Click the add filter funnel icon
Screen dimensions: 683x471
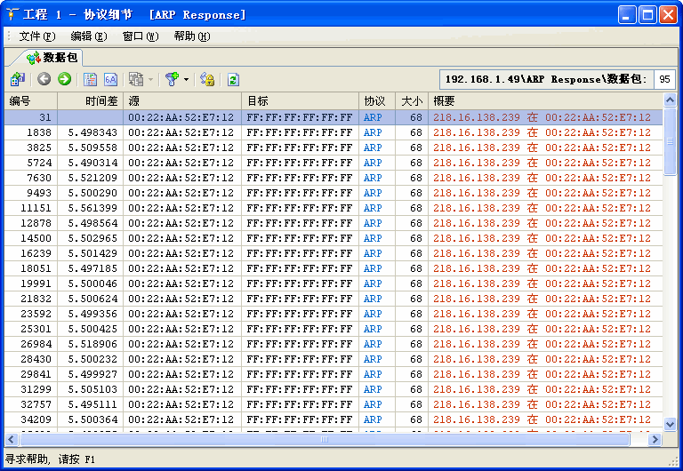pos(172,79)
